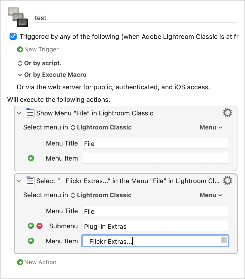Click green plus next to New Action
245x279 pixels.
click(20, 262)
